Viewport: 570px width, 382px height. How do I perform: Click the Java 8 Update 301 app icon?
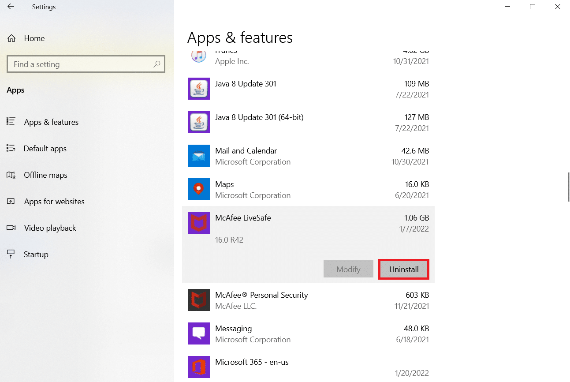point(199,89)
